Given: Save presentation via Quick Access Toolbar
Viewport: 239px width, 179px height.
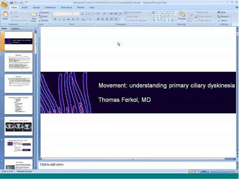Looking at the screenshot, I should [x=11, y=3].
